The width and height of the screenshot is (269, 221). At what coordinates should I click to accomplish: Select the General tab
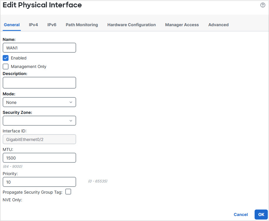(x=11, y=25)
